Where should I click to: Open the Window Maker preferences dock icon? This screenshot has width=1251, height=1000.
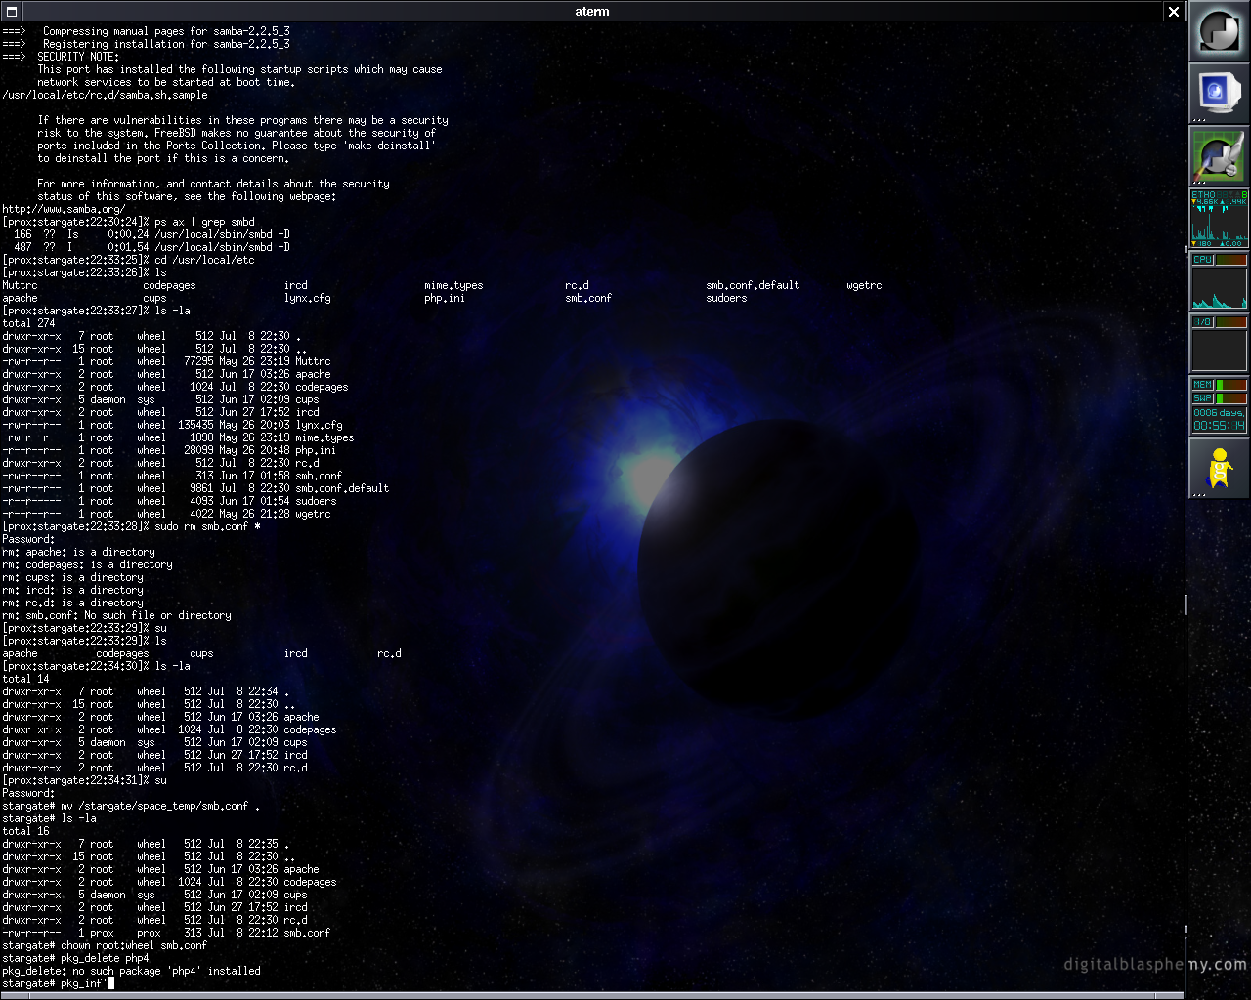click(1219, 156)
